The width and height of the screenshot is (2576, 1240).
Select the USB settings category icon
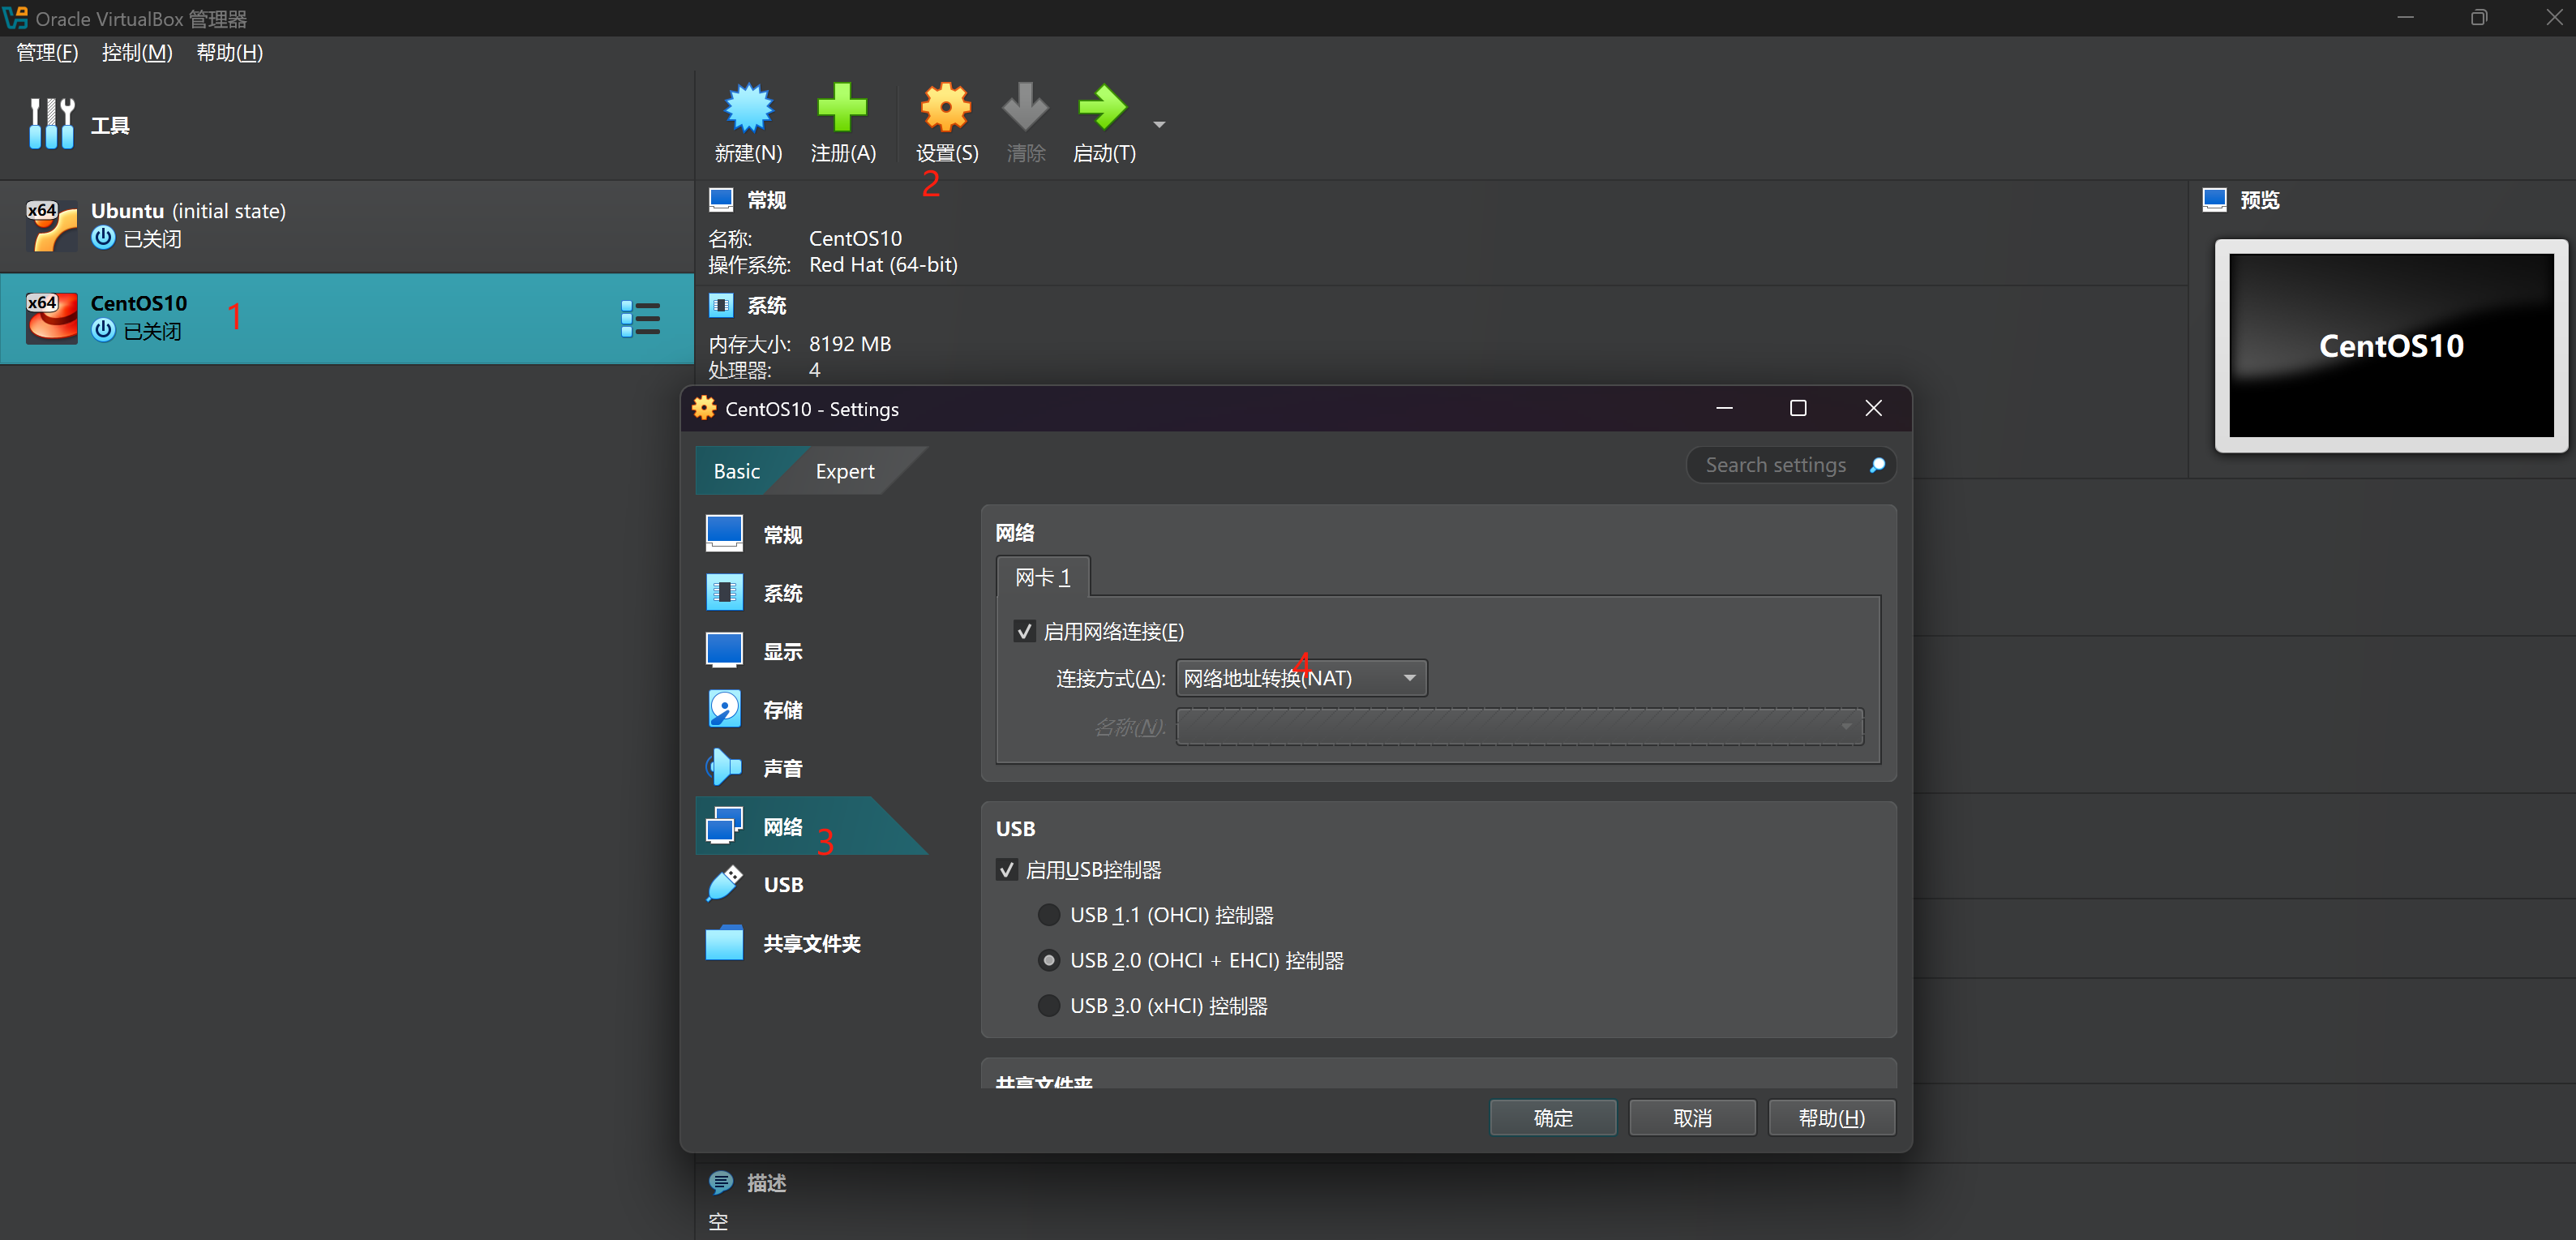click(724, 884)
